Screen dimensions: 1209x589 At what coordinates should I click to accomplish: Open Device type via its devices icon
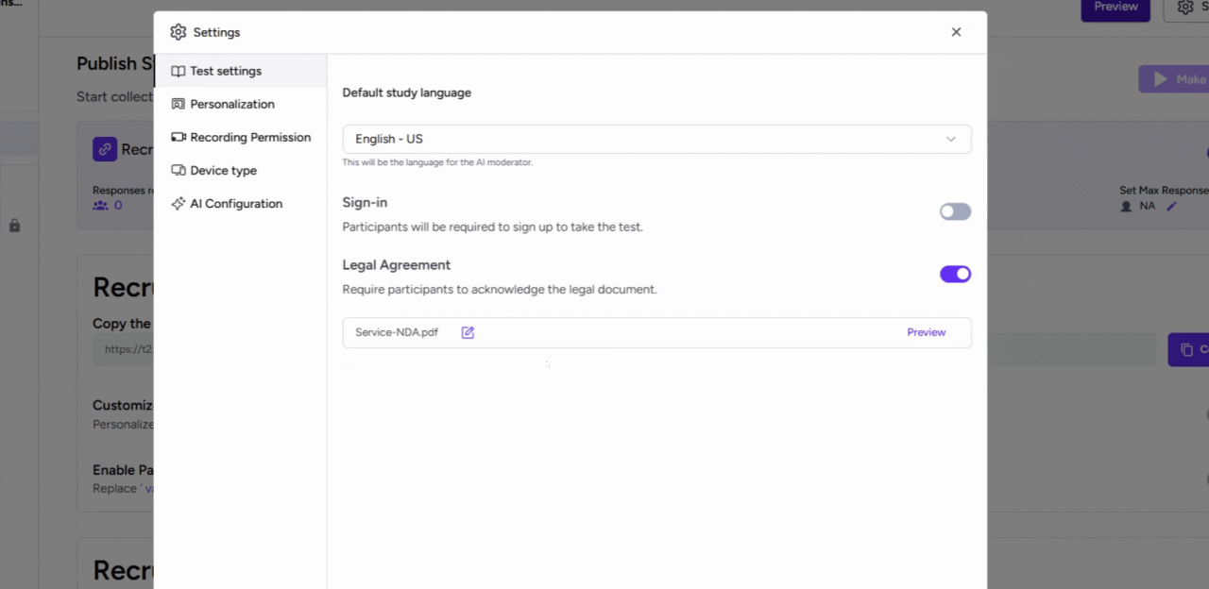point(179,170)
